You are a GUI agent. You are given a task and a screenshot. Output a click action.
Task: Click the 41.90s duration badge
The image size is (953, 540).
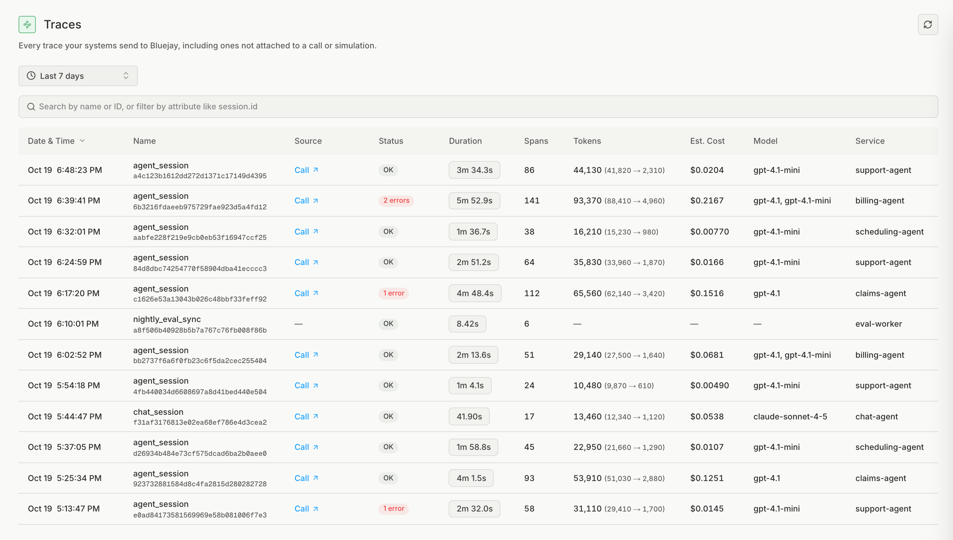click(469, 416)
